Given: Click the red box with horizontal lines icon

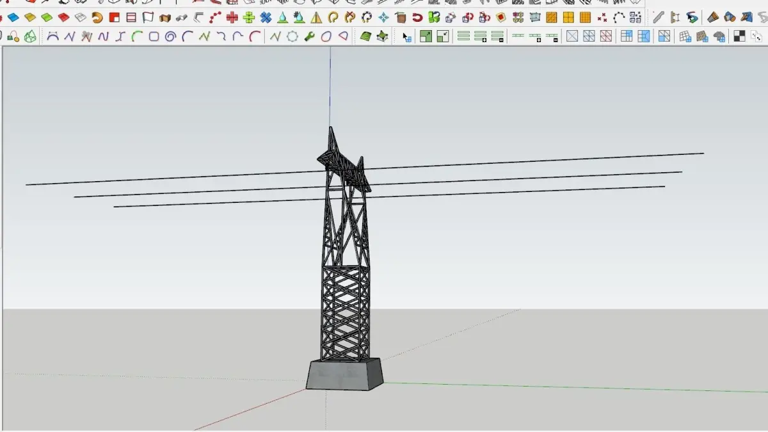Looking at the screenshot, I should (x=131, y=17).
